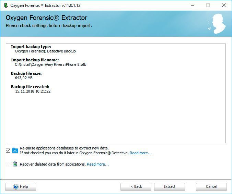The width and height of the screenshot is (232, 194).
Task: Click the Import backup type label
Action: (x=31, y=47)
